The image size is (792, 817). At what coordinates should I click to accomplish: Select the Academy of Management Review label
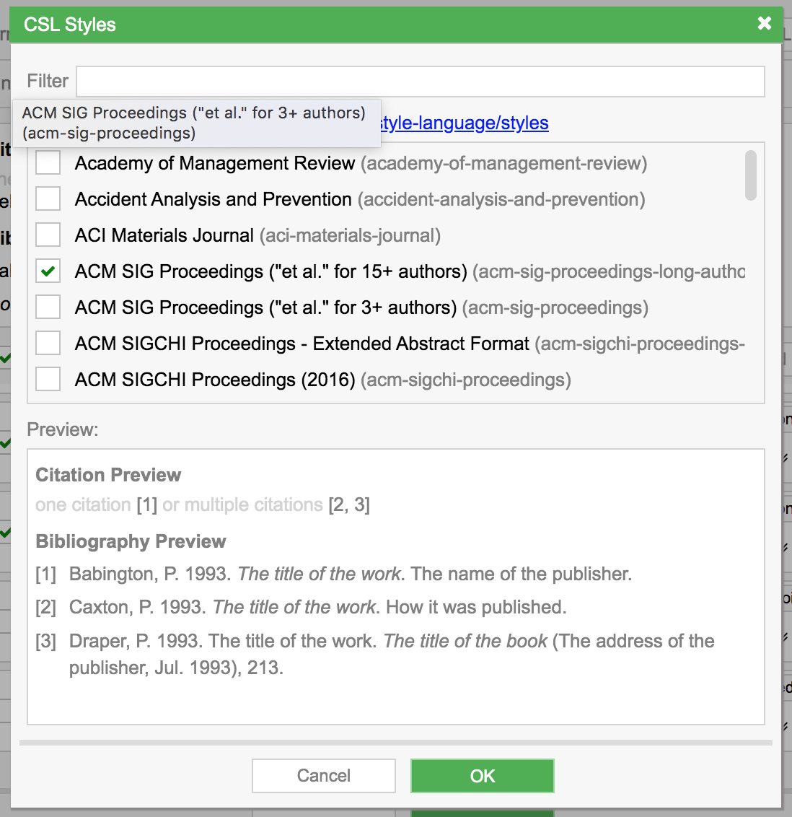(x=215, y=163)
